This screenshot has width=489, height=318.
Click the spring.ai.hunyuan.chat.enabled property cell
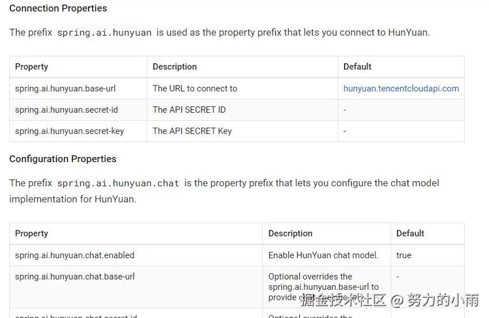(75, 255)
